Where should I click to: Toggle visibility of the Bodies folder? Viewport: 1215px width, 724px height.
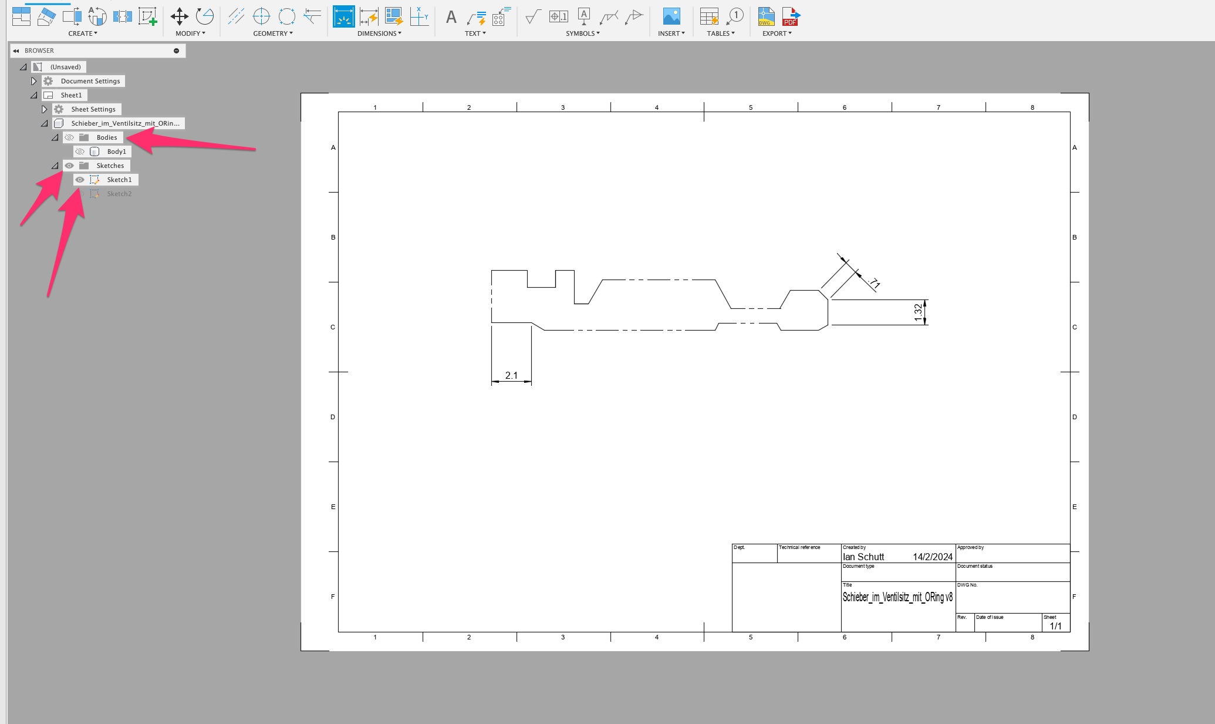pos(69,137)
